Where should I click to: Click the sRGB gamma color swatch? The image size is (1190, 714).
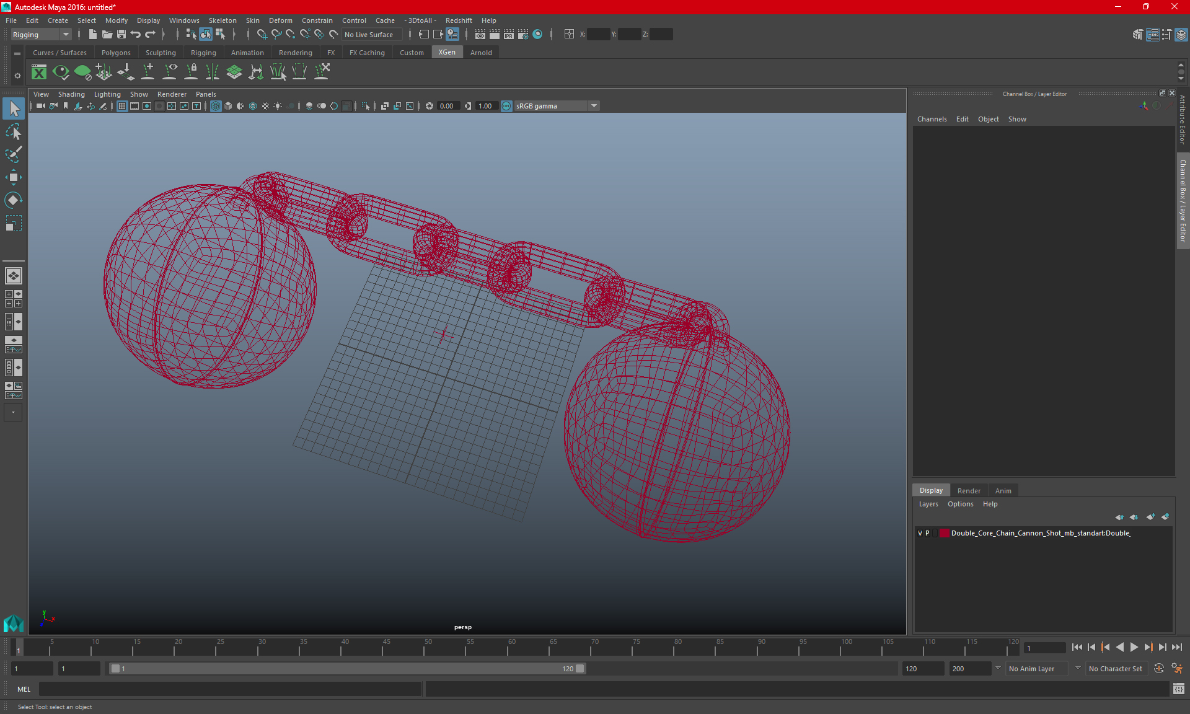pyautogui.click(x=506, y=105)
